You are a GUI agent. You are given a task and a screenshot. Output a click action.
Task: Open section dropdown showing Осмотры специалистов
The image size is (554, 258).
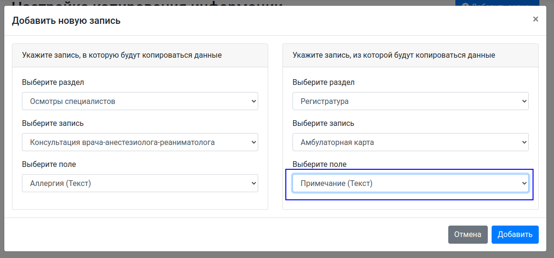click(140, 101)
